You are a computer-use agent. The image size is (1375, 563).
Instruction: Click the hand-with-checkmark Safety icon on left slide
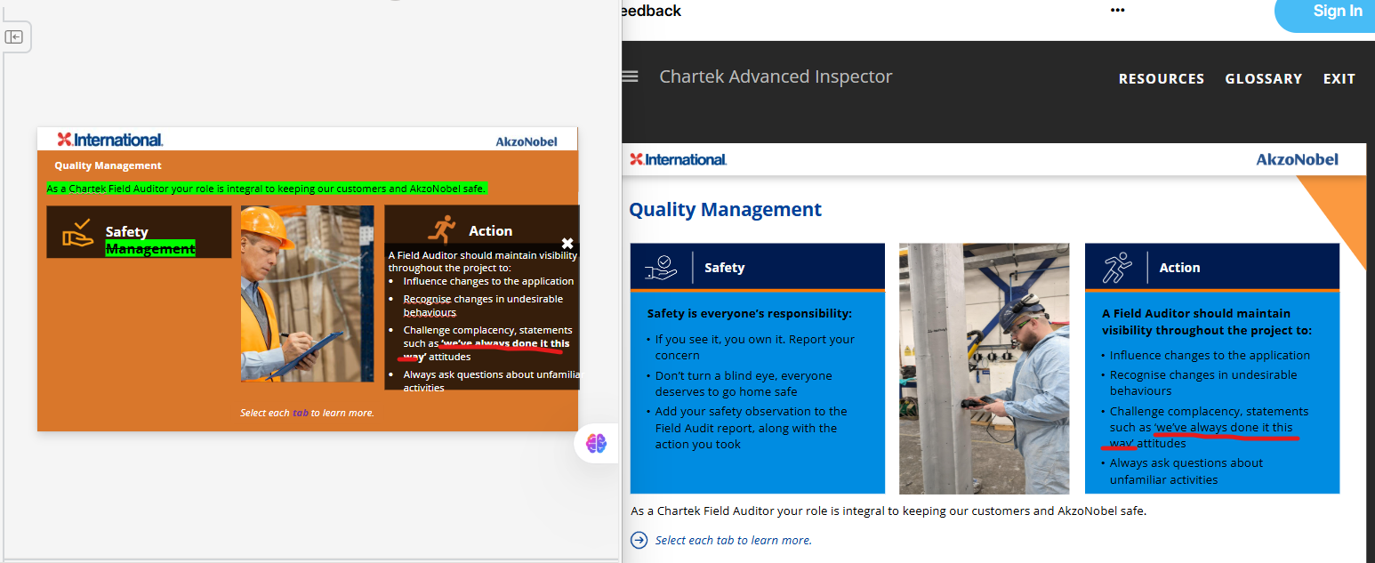[x=77, y=233]
